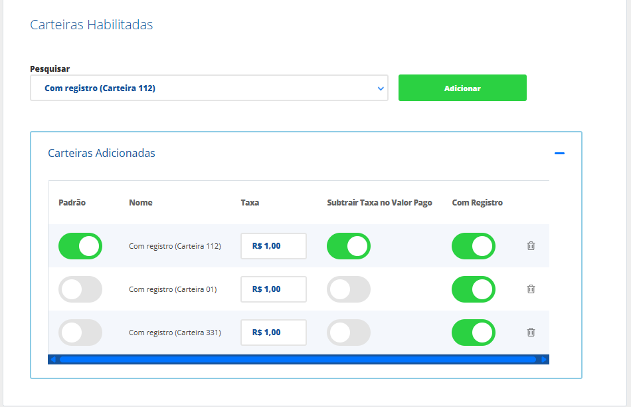This screenshot has height=407, width=631.
Task: Click the Taxa field for Carteira 112
Action: pos(273,246)
